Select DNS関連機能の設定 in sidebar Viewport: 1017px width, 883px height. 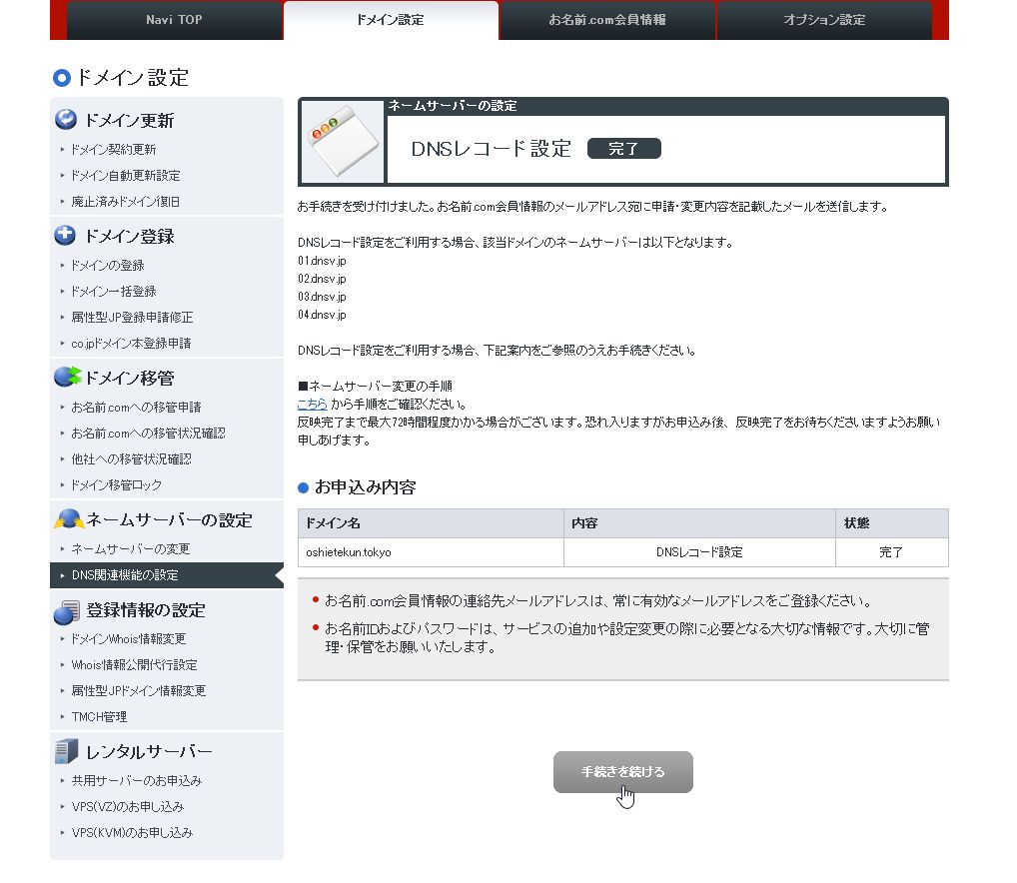click(167, 575)
